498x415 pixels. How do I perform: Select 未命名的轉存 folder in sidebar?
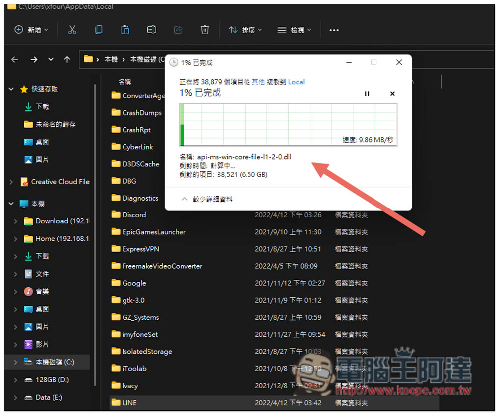[x=50, y=124]
